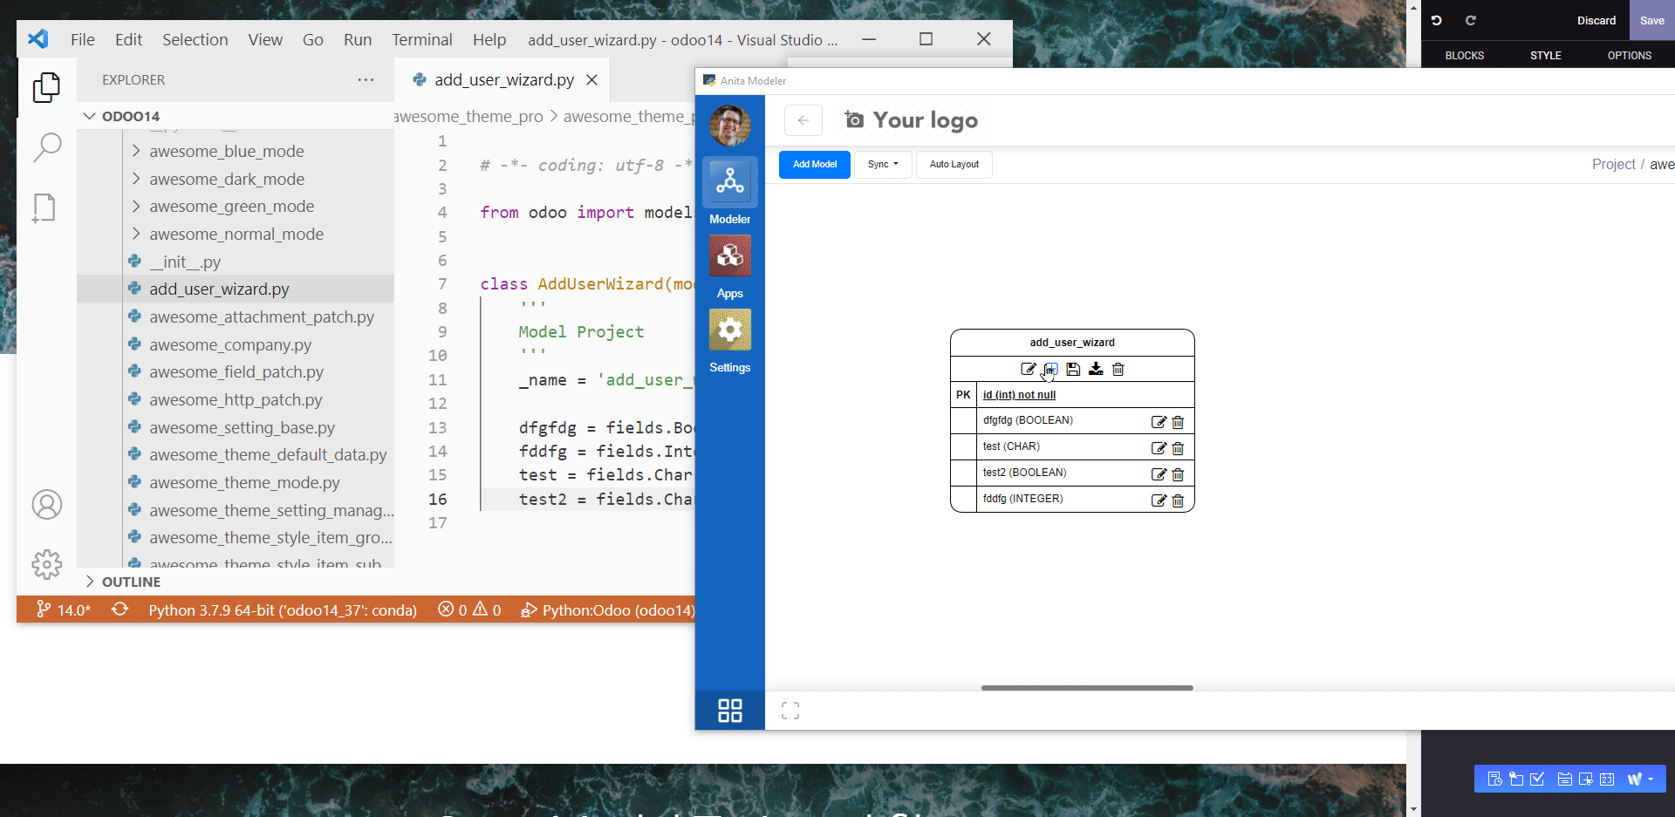The image size is (1675, 817).
Task: Open the Terminal menu
Action: [x=421, y=39]
